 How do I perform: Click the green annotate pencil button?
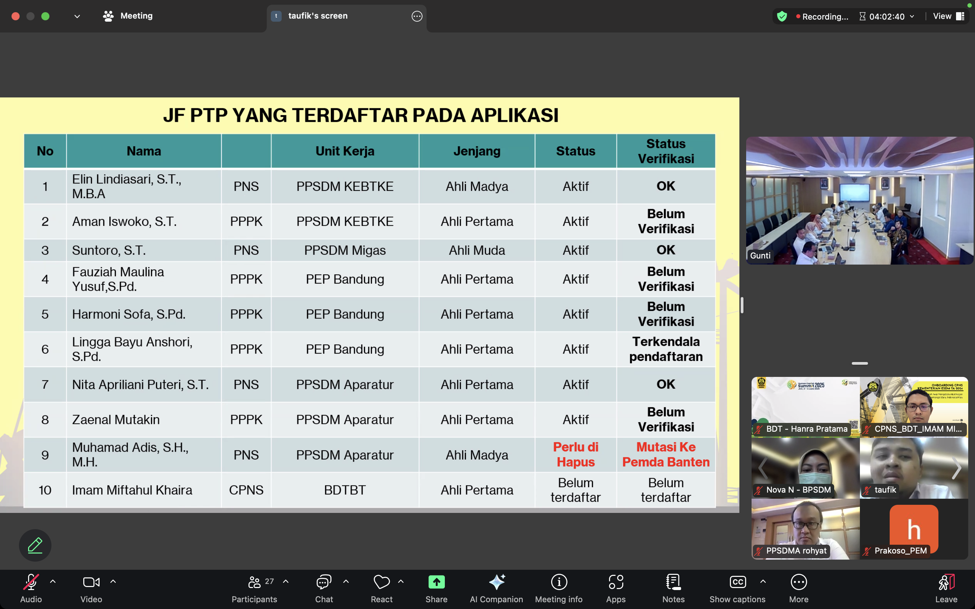click(35, 545)
